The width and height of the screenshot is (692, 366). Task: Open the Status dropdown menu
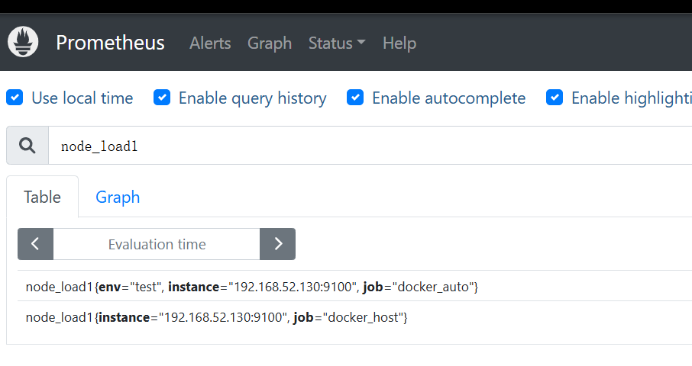click(337, 43)
